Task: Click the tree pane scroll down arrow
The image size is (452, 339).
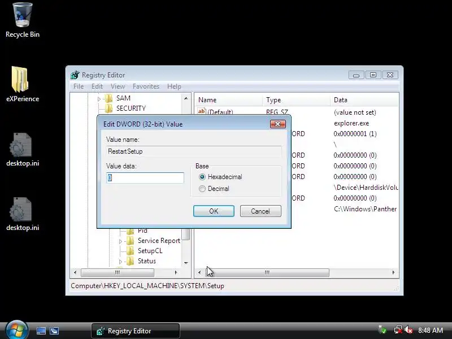Action: (186, 263)
